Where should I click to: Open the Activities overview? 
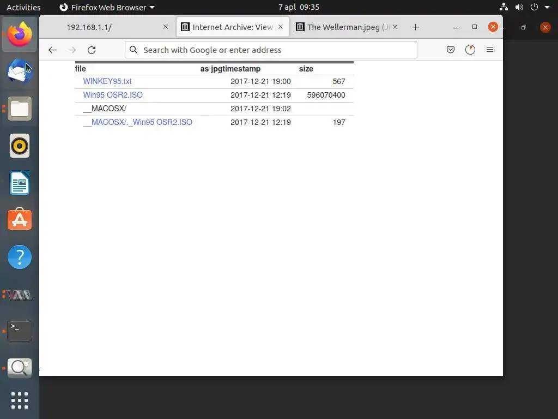(x=23, y=7)
